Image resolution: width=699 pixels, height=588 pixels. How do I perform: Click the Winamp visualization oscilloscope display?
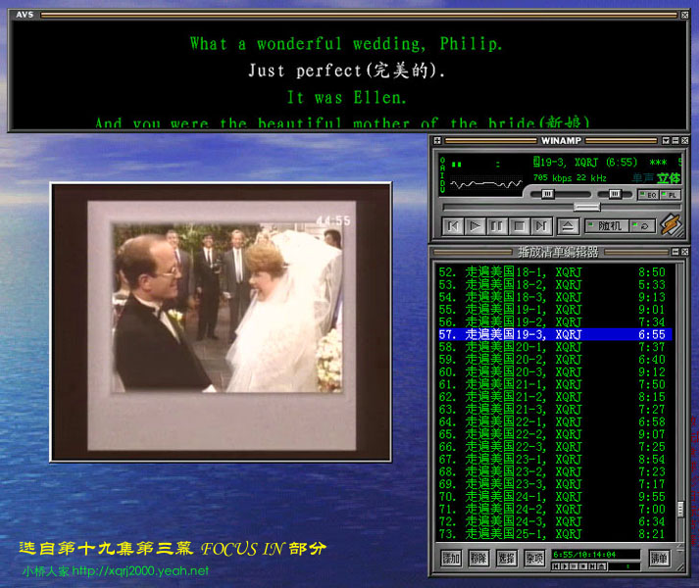click(x=486, y=183)
